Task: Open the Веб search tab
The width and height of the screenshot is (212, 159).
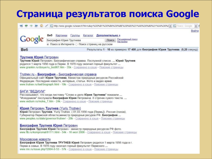Action: pyautogui.click(x=50, y=36)
